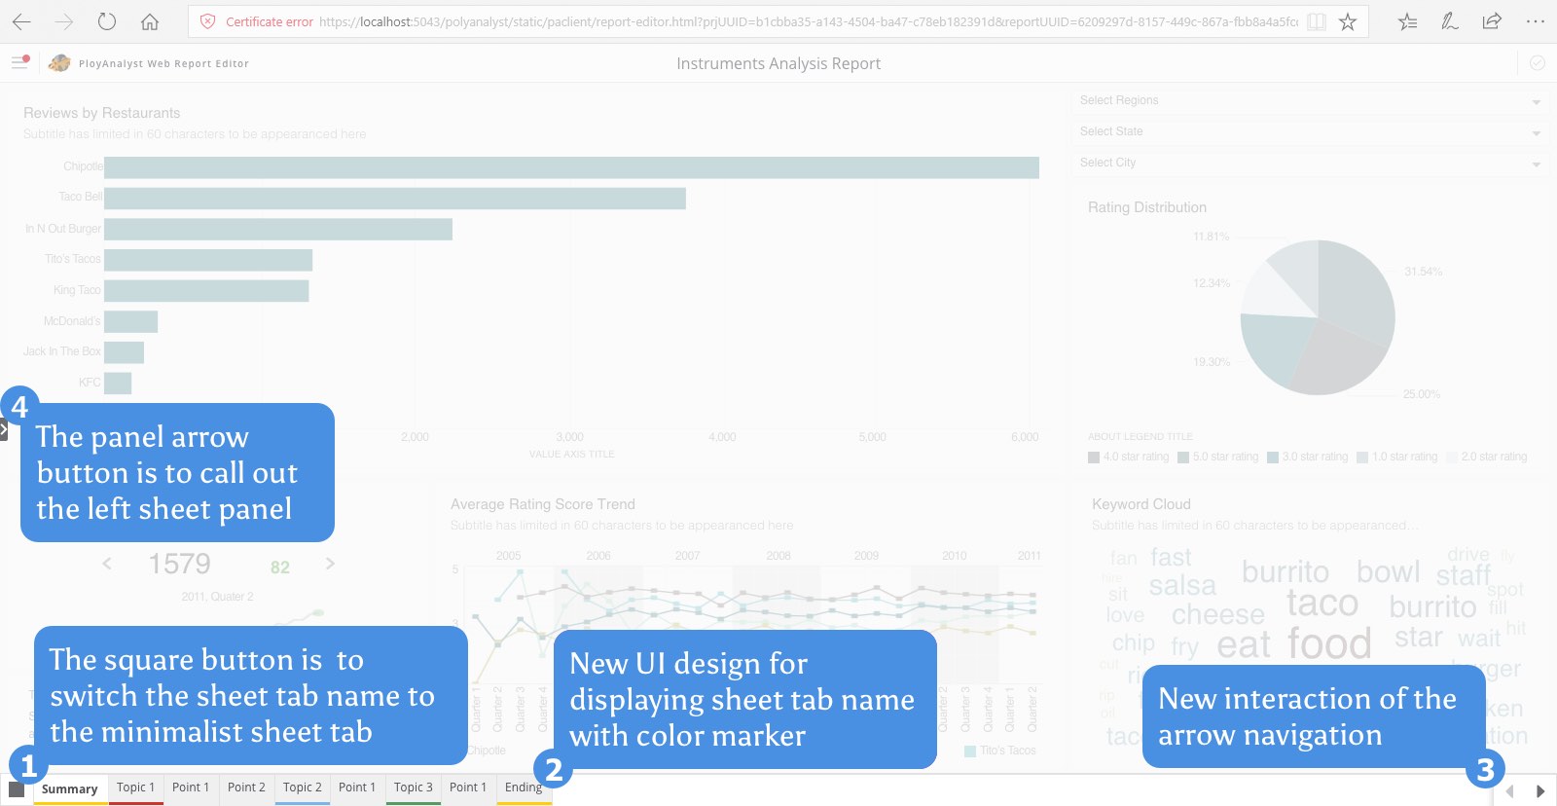Click the Rating Distribution chart title

click(x=1147, y=207)
